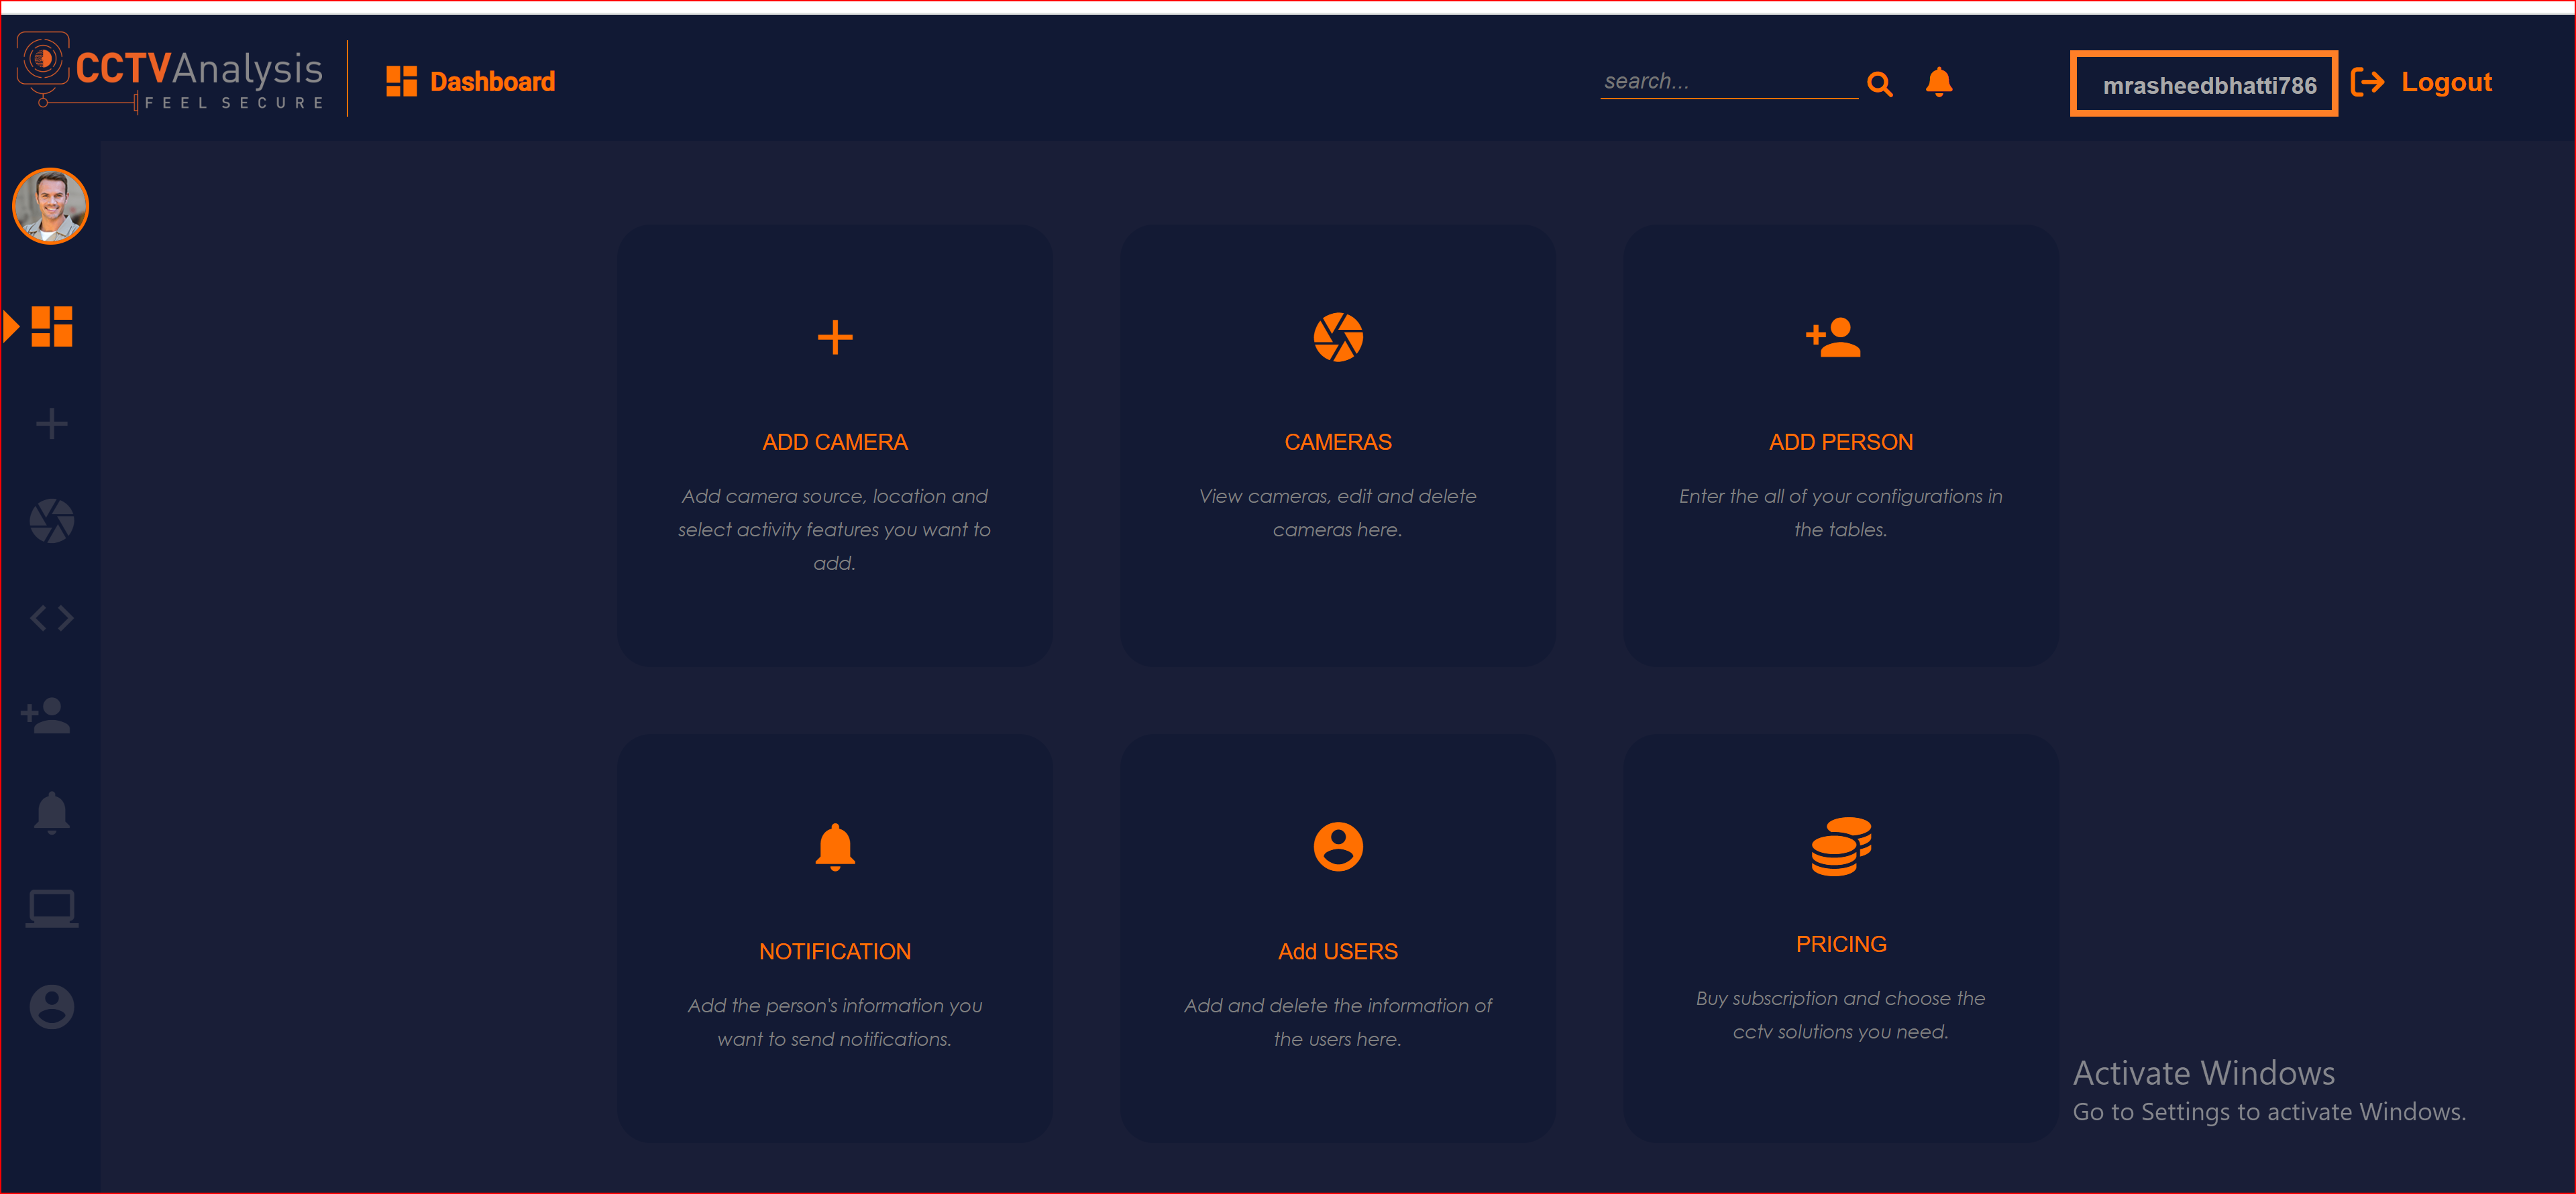Screen dimensions: 2576x1194
Task: Click 'Add camera source, location and' description
Action: pyautogui.click(x=835, y=497)
